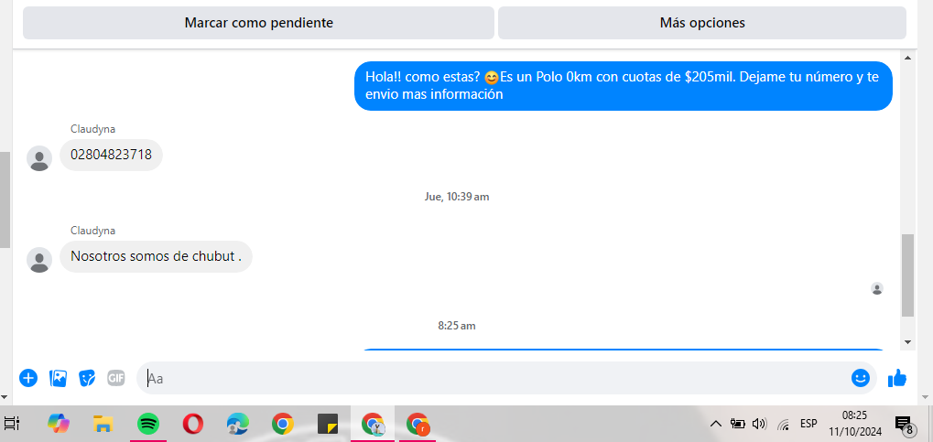Image resolution: width=933 pixels, height=442 pixels.
Task: Open Chrome with the orange r profile badge
Action: (x=418, y=424)
